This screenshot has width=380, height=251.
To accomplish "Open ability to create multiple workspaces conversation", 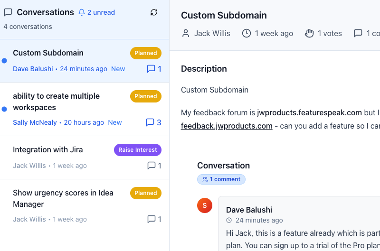I will (56, 102).
